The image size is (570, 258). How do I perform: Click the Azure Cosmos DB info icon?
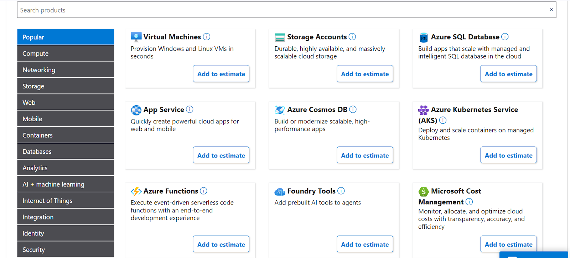pyautogui.click(x=353, y=109)
